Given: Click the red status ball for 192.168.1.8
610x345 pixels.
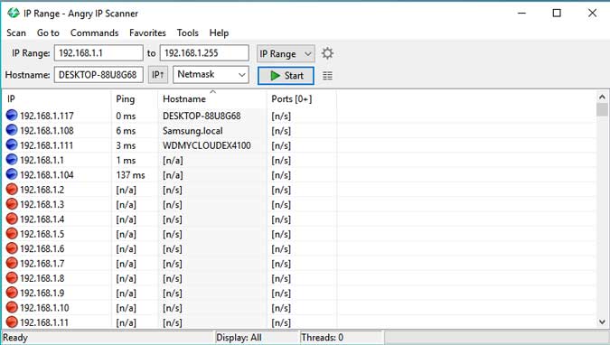Looking at the screenshot, I should pyautogui.click(x=12, y=277).
